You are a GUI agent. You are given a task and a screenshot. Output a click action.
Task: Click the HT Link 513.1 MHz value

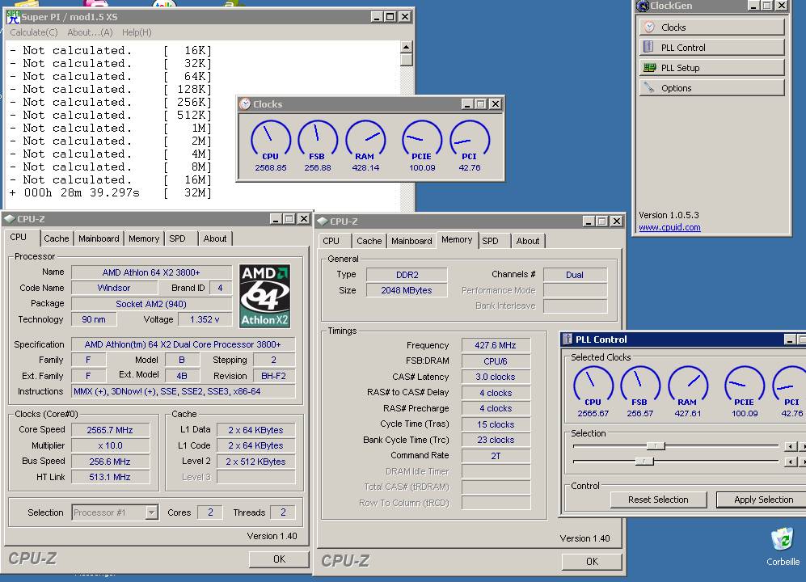point(110,477)
